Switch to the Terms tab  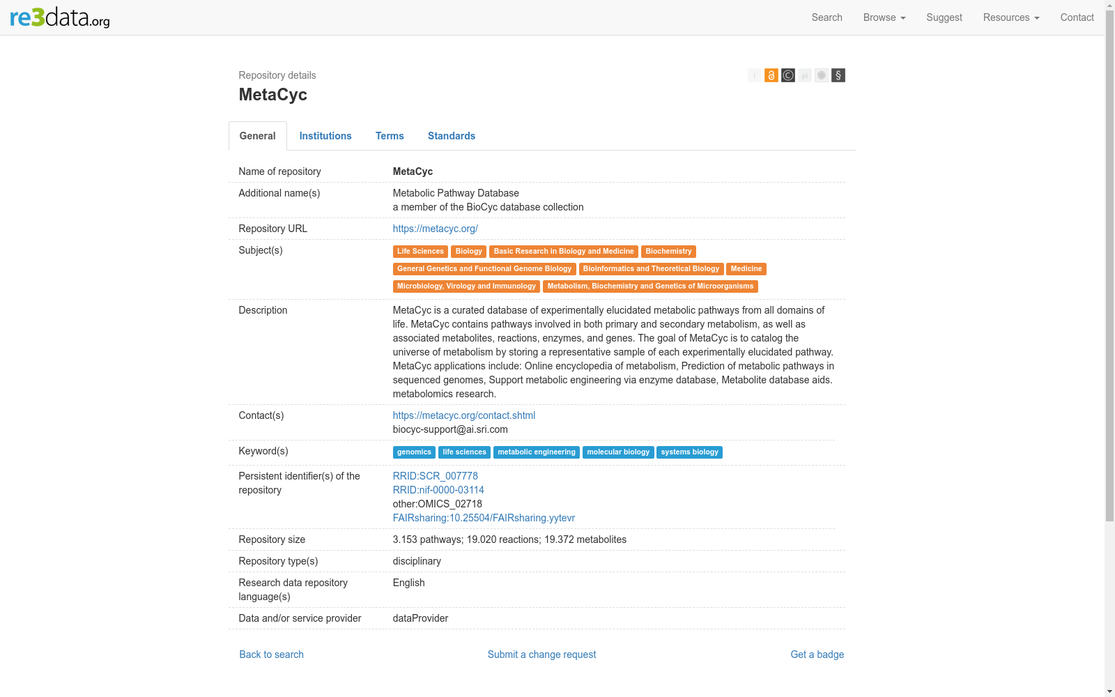click(x=390, y=136)
